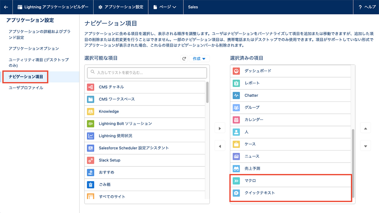
Task: Move selected item up with up arrow
Action: [365, 128]
